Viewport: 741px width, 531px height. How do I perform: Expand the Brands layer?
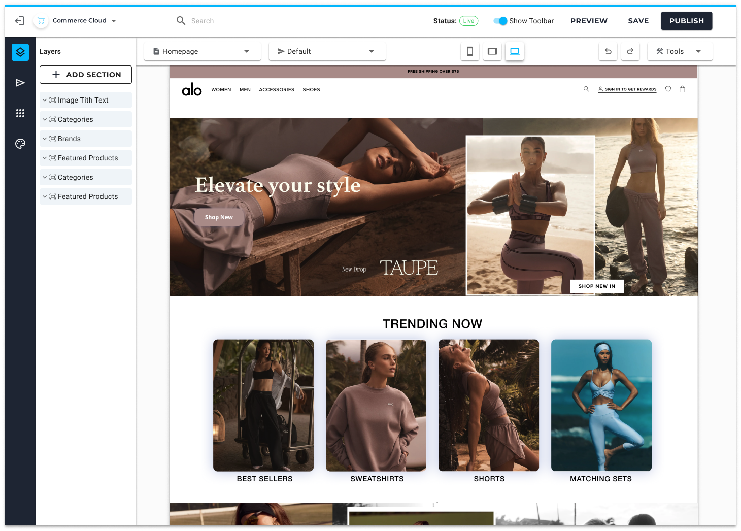[45, 139]
